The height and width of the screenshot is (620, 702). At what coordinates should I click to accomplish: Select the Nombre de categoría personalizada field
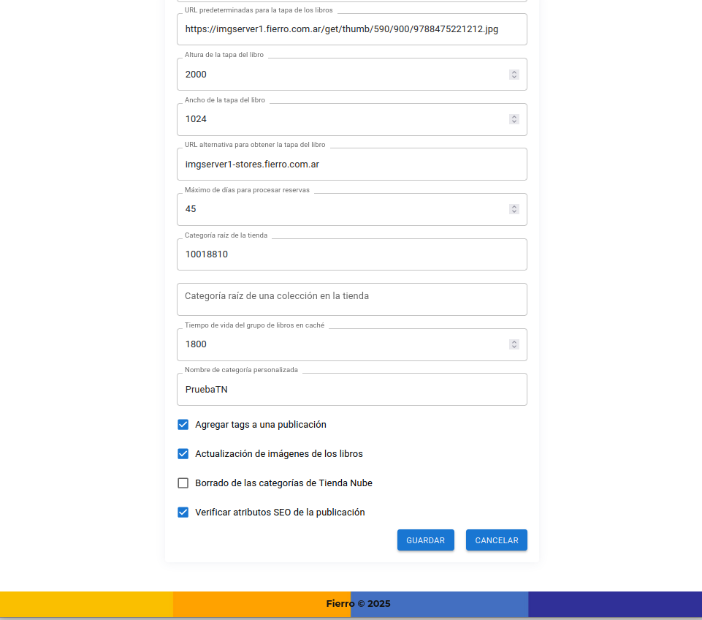(351, 390)
